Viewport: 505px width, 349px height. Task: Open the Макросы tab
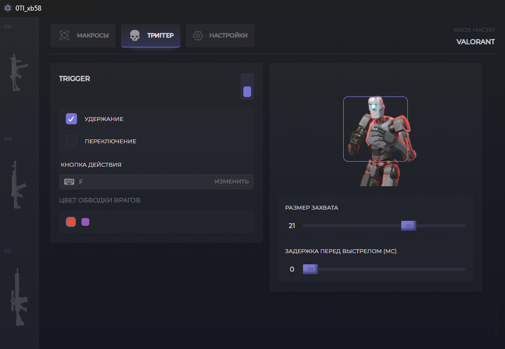point(83,35)
